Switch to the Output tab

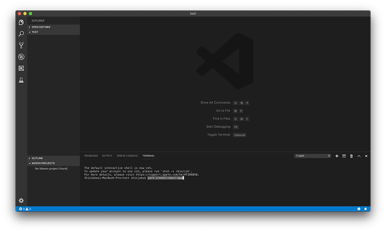(107, 156)
